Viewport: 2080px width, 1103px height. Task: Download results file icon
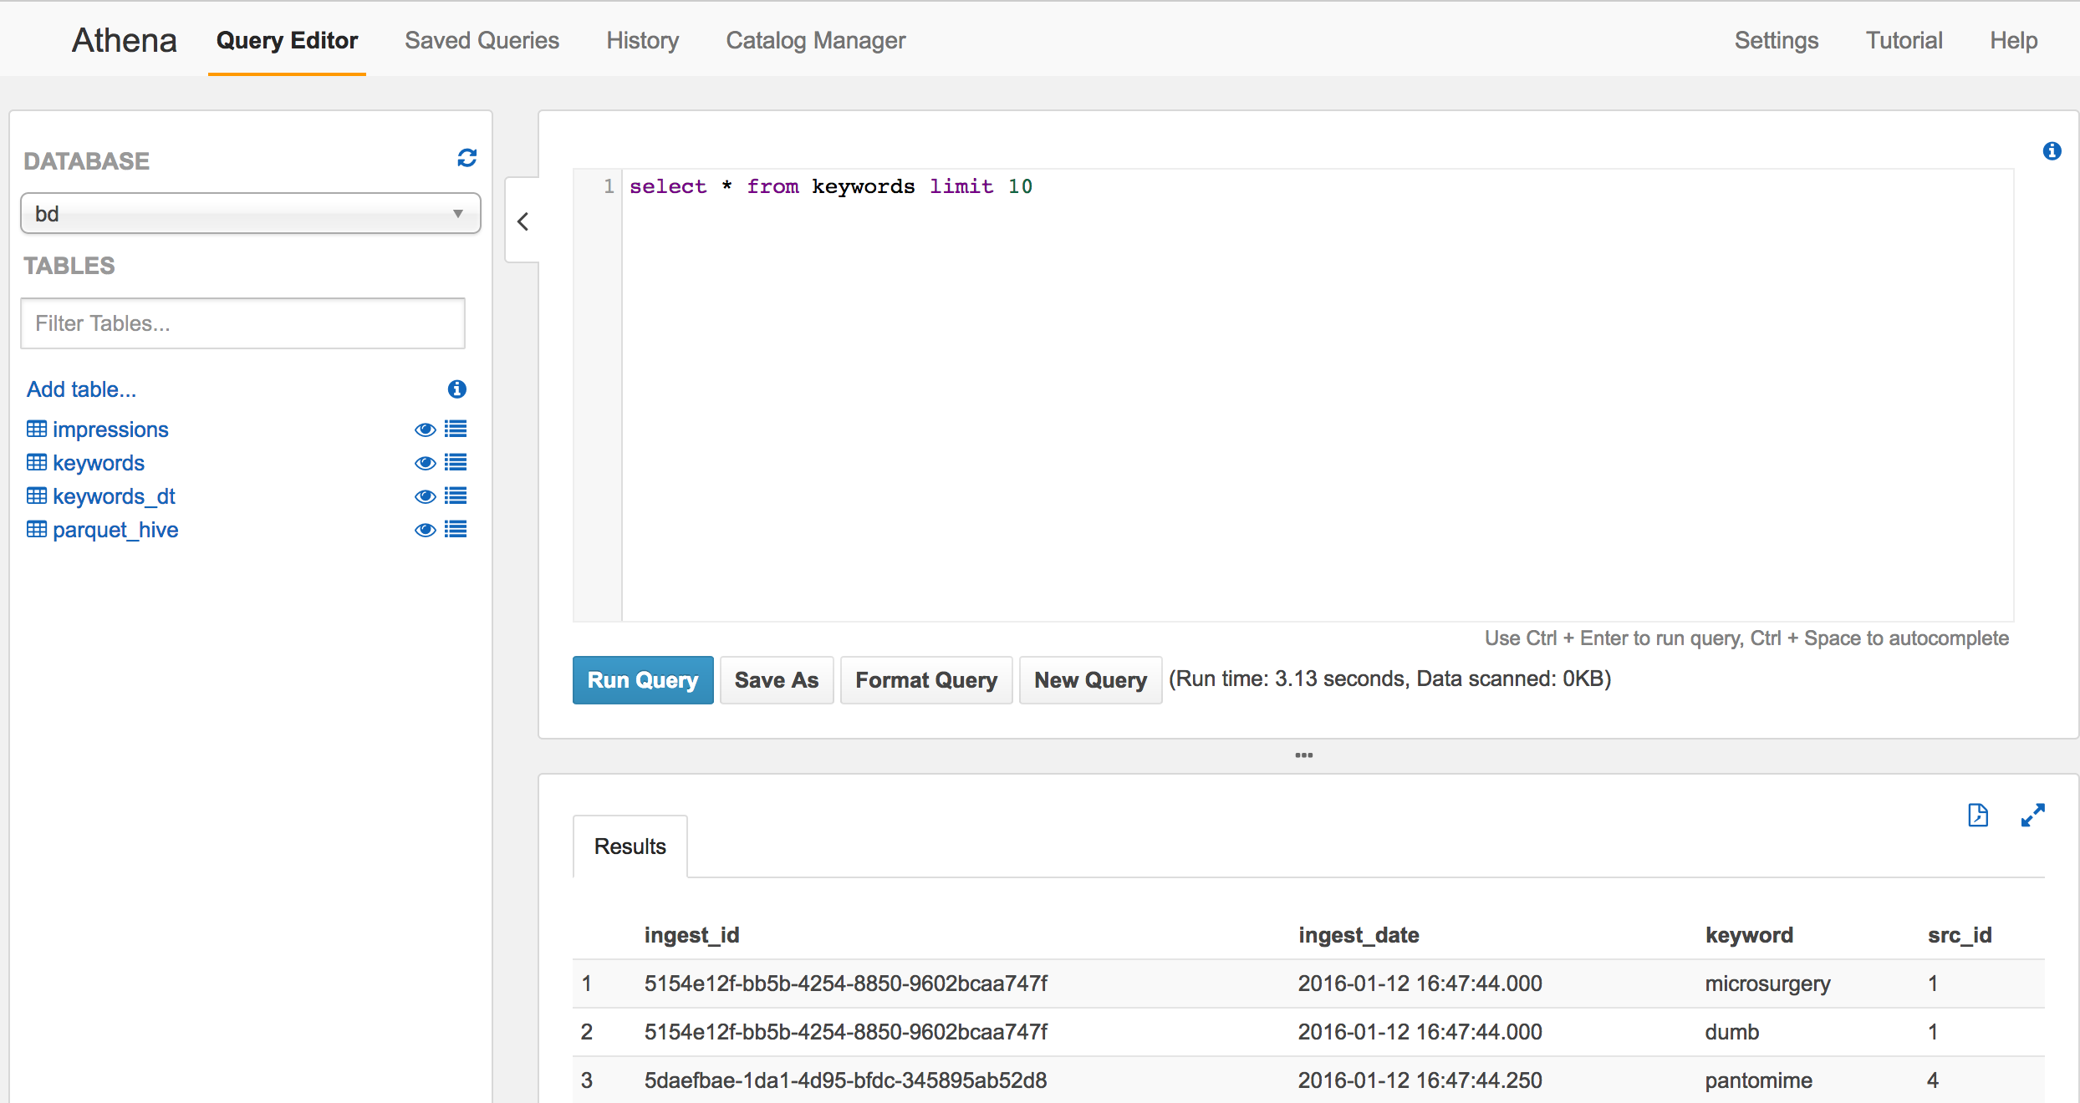tap(1978, 815)
